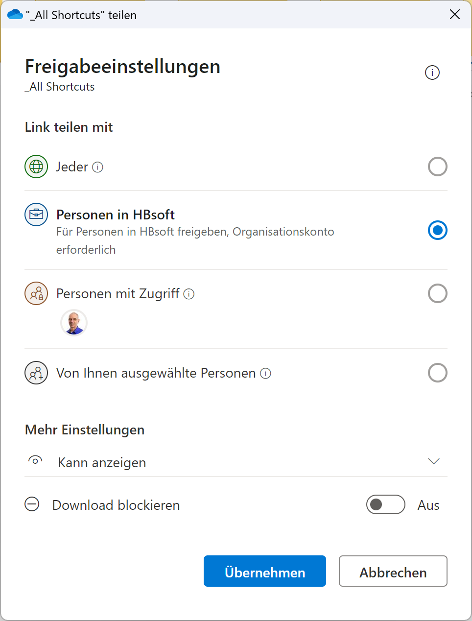
Task: Click the Abbrechen button
Action: pos(393,571)
